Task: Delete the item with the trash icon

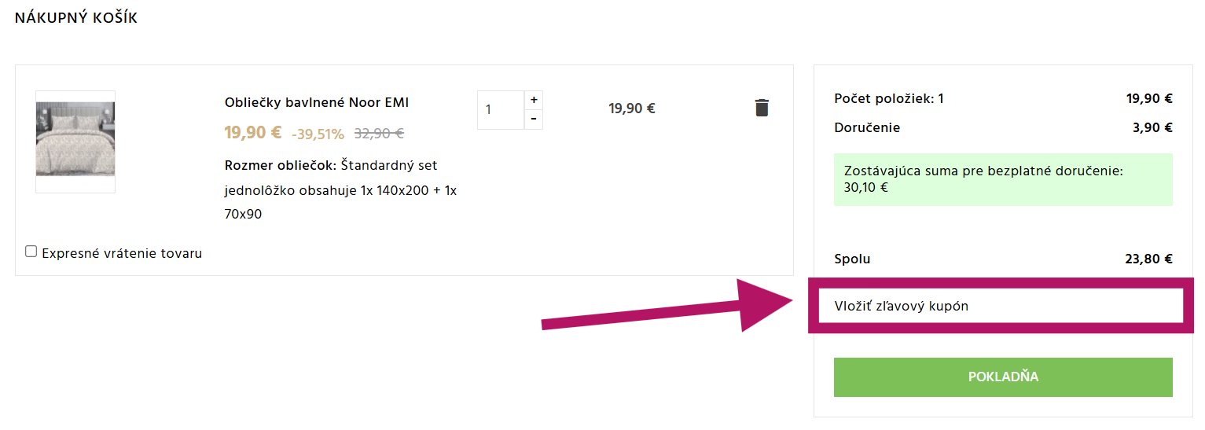Action: click(762, 108)
